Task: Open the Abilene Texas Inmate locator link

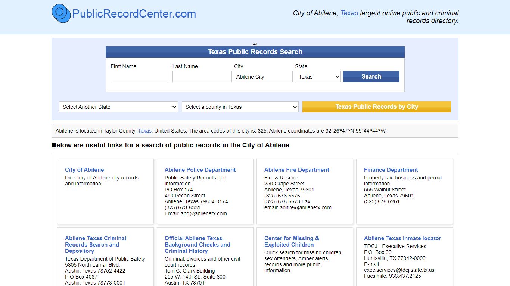Action: tap(402, 238)
